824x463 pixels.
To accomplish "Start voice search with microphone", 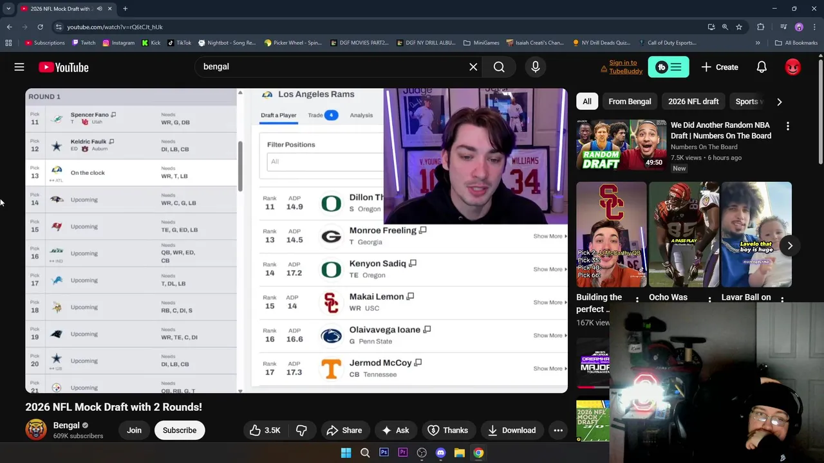I will coord(535,67).
